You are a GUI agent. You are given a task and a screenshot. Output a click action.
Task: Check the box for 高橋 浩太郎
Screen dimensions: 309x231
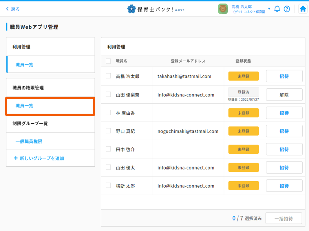click(x=108, y=76)
